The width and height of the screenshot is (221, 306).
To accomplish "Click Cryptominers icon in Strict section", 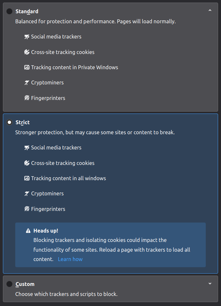I will [27, 194].
